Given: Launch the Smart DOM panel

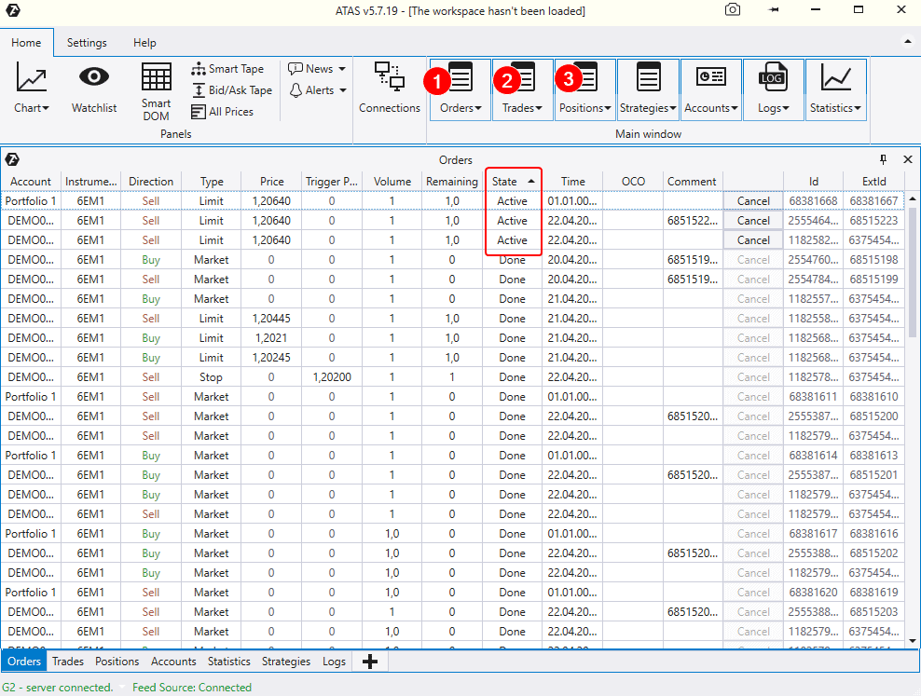Looking at the screenshot, I should (x=156, y=78).
